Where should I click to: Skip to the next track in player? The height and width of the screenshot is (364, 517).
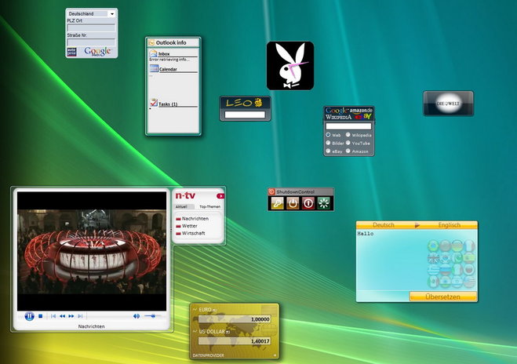point(80,316)
